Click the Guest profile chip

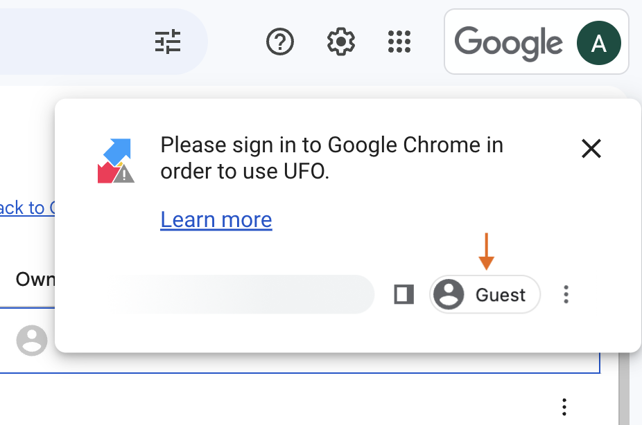(x=485, y=294)
